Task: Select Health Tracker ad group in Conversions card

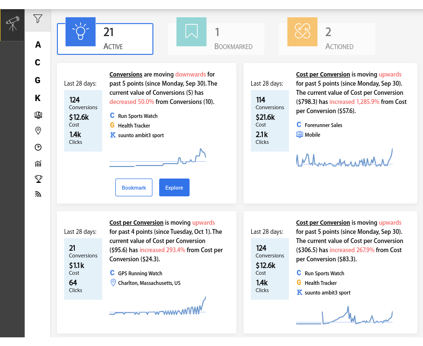Action: click(134, 126)
